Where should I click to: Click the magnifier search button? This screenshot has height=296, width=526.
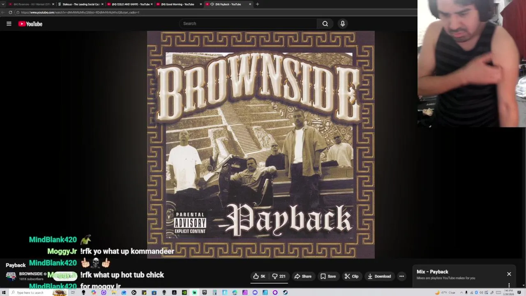coord(325,23)
